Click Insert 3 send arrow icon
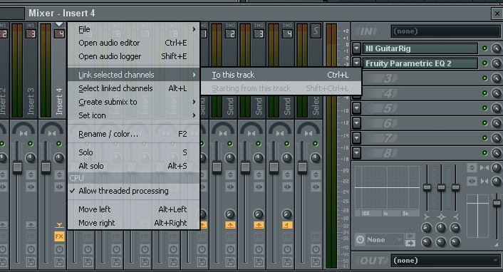The image size is (503, 272). 31,225
